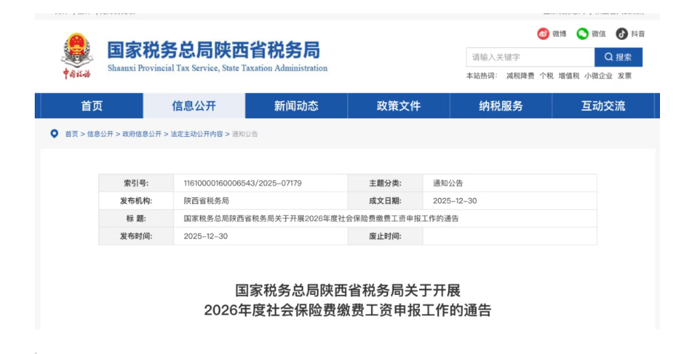Click the large article headline
The height and width of the screenshot is (354, 677).
(x=347, y=301)
